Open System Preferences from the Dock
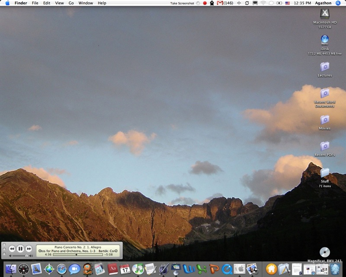The height and width of the screenshot is (277, 346). 239,269
